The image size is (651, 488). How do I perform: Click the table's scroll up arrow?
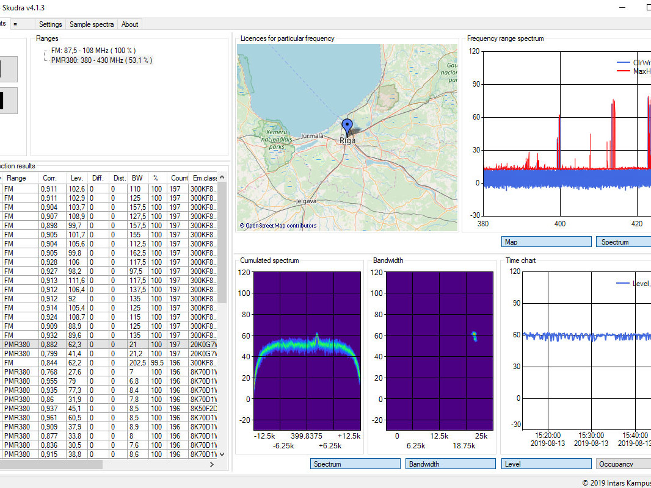click(222, 178)
